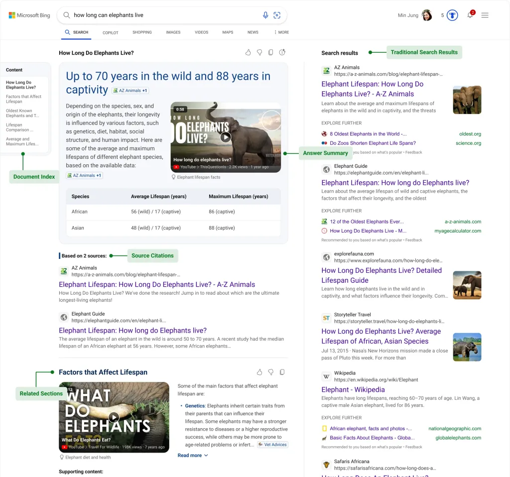Switch to the COPILOT tab

110,32
